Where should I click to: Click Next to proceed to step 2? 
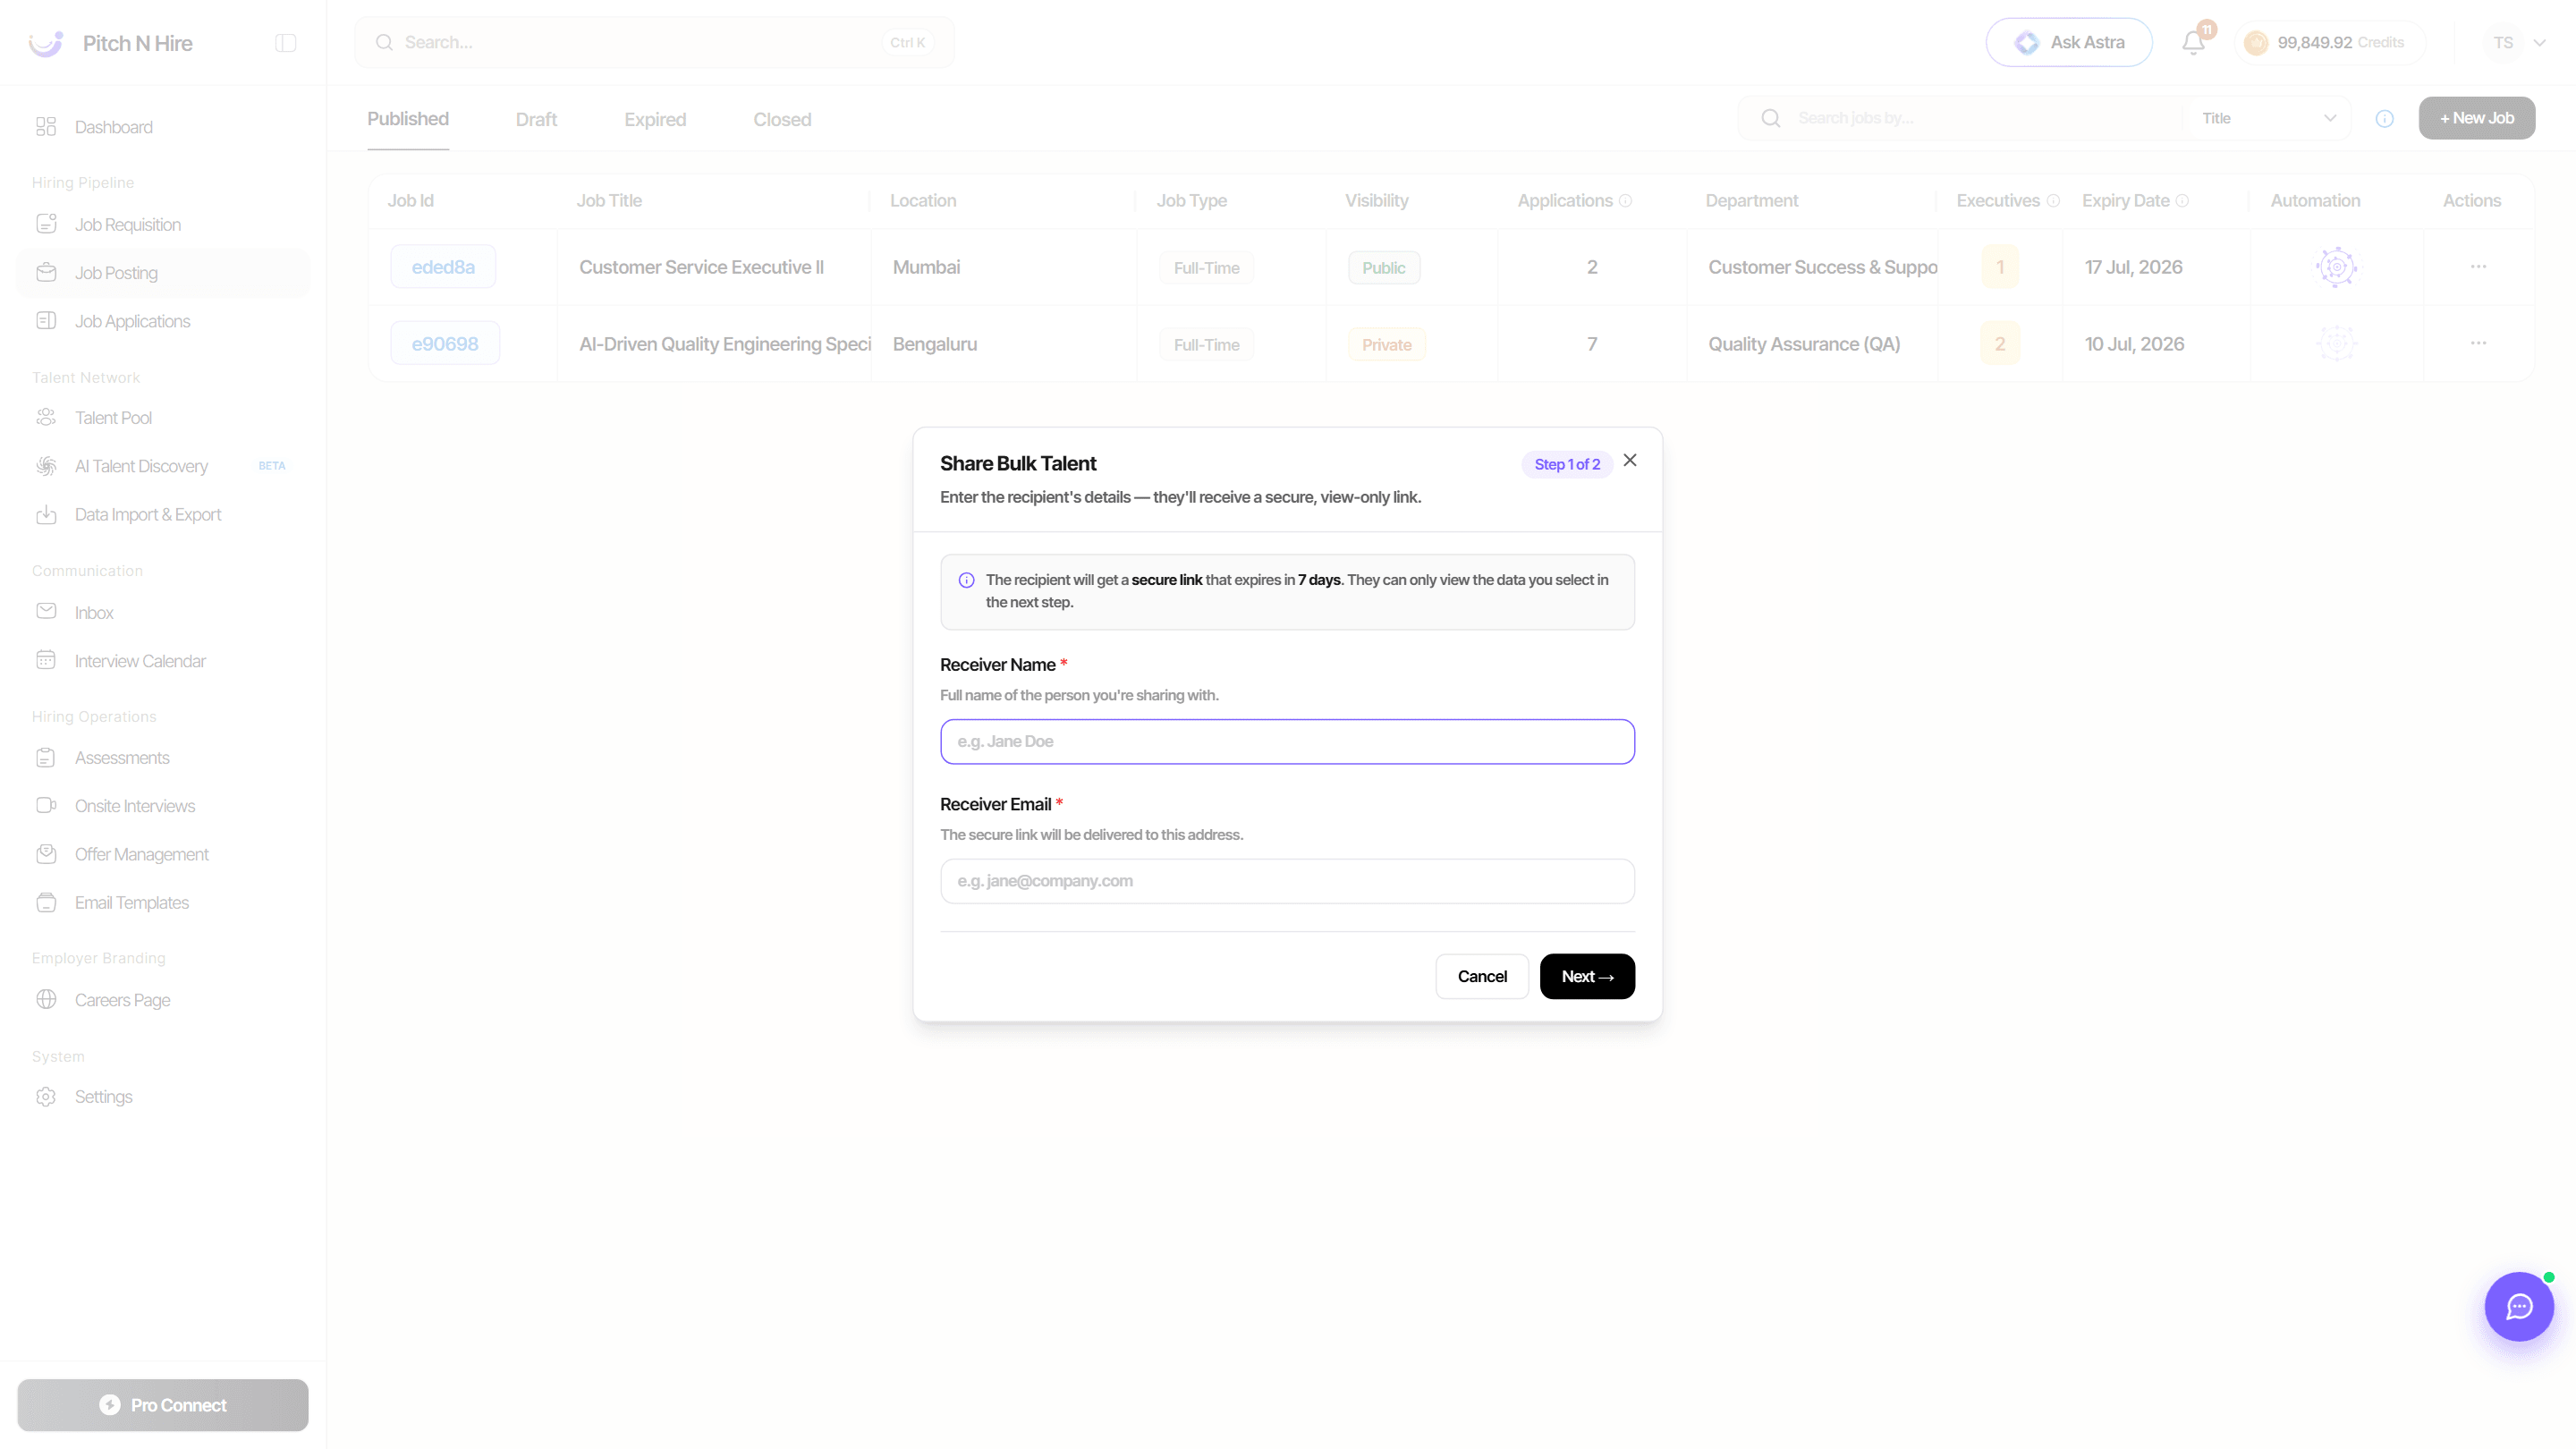(1587, 977)
